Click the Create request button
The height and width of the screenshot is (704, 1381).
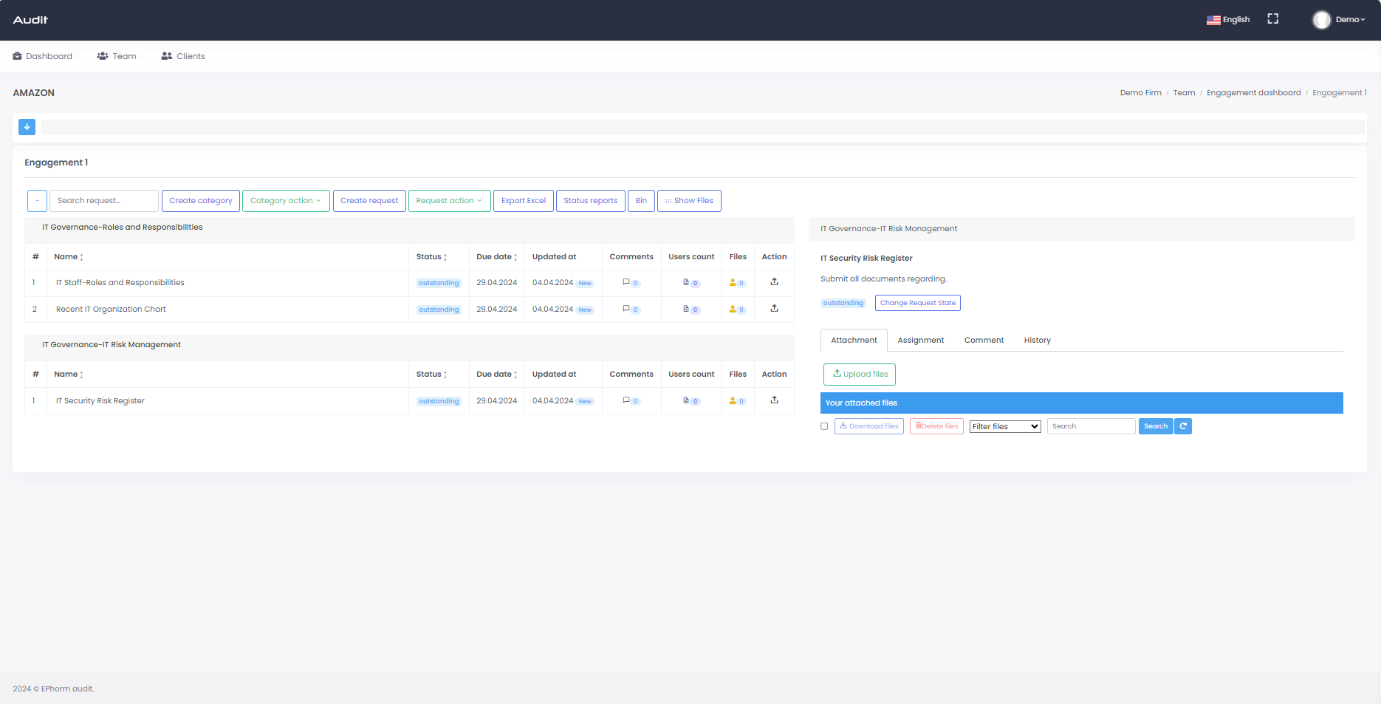tap(369, 201)
